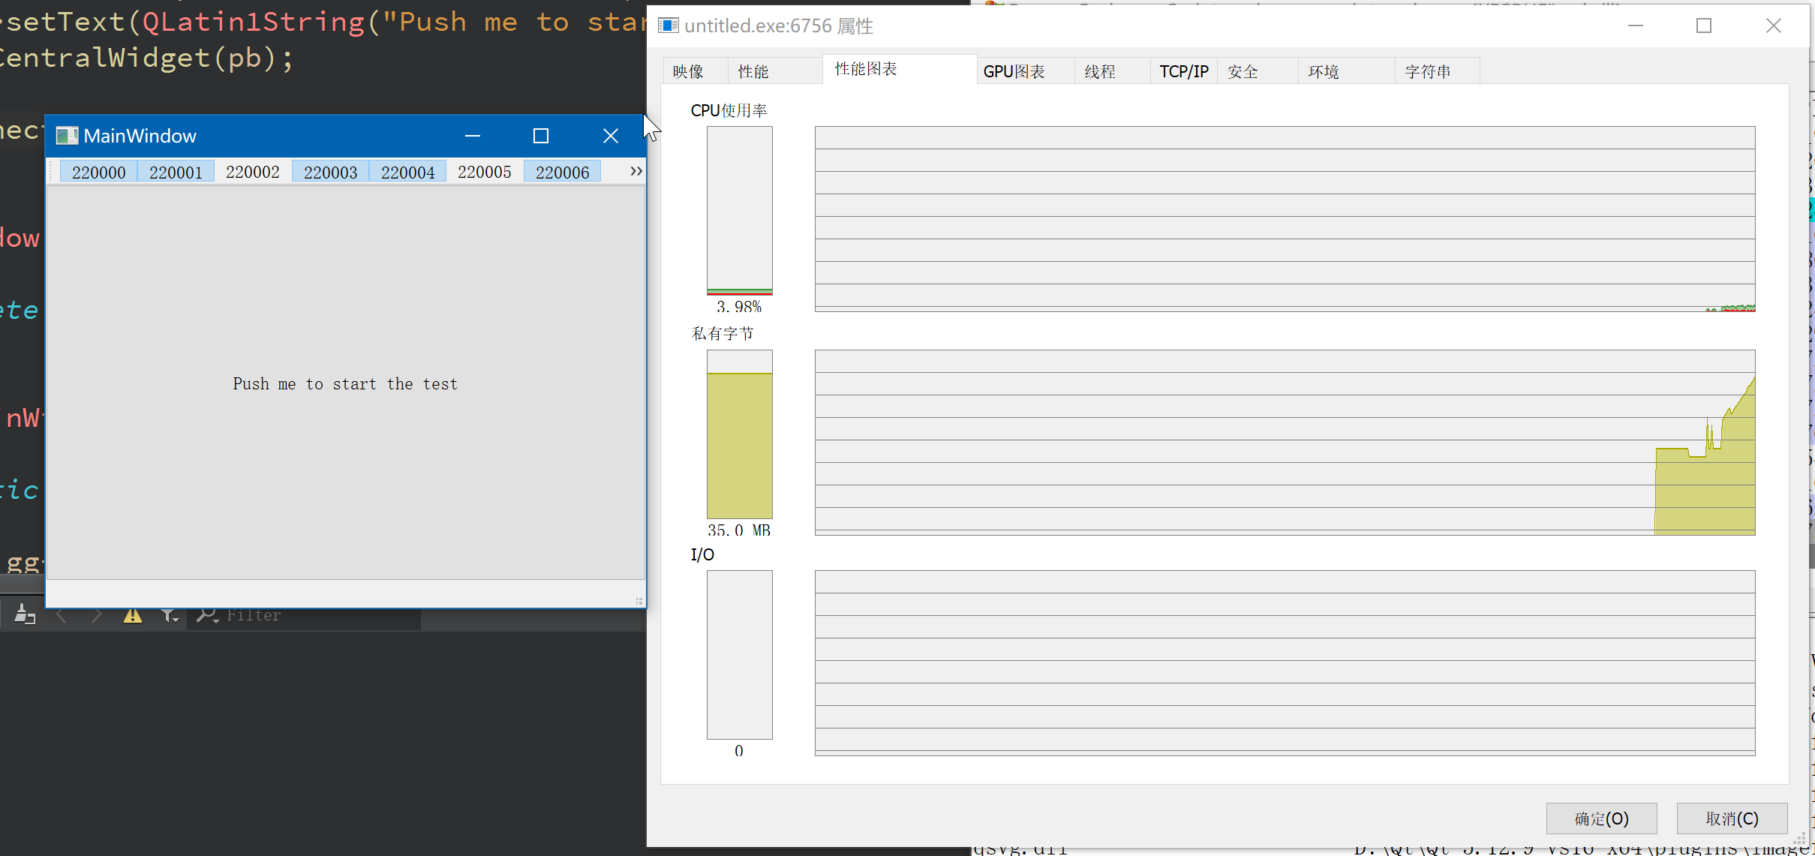Viewport: 1815px width, 856px height.
Task: Go to previous issue arrow
Action: [62, 616]
